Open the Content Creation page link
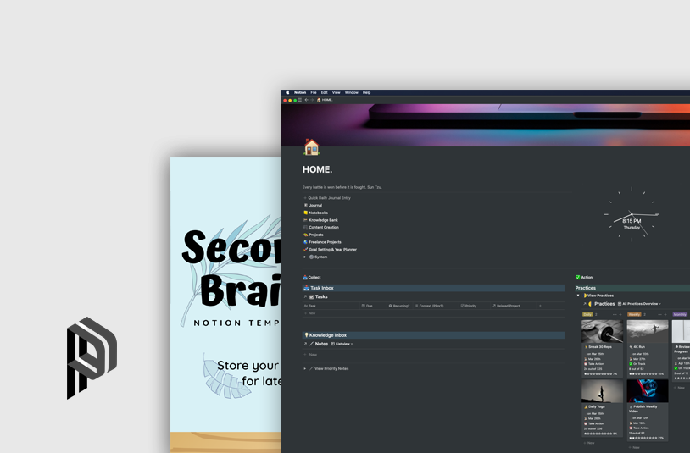The width and height of the screenshot is (690, 453). click(324, 227)
